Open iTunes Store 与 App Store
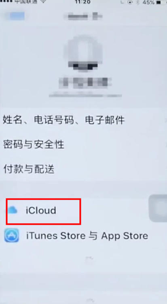The height and width of the screenshot is (304, 167). (83, 236)
